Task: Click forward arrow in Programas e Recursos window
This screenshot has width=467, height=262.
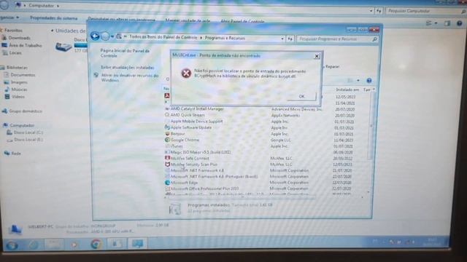Action: pyautogui.click(x=105, y=36)
